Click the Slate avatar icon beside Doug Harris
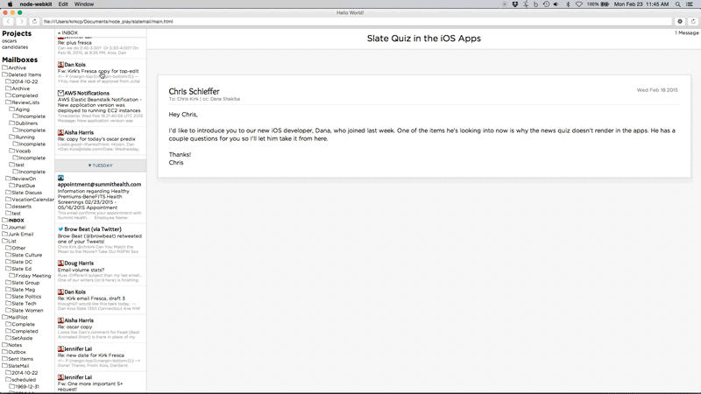The image size is (701, 394). 60,263
